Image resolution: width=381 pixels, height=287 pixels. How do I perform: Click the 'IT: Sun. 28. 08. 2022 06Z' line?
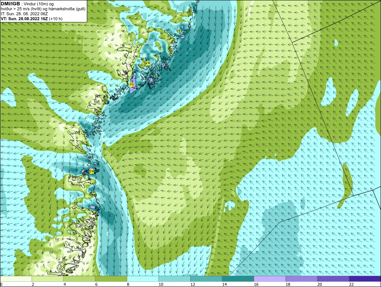pyautogui.click(x=24, y=14)
